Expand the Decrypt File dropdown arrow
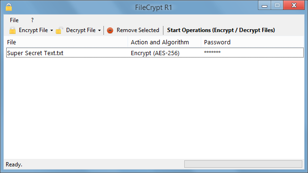Viewport: 308px width, 173px height. (x=99, y=30)
